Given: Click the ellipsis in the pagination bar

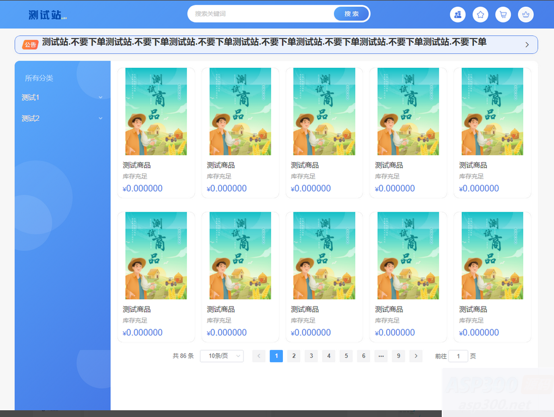Looking at the screenshot, I should (381, 356).
